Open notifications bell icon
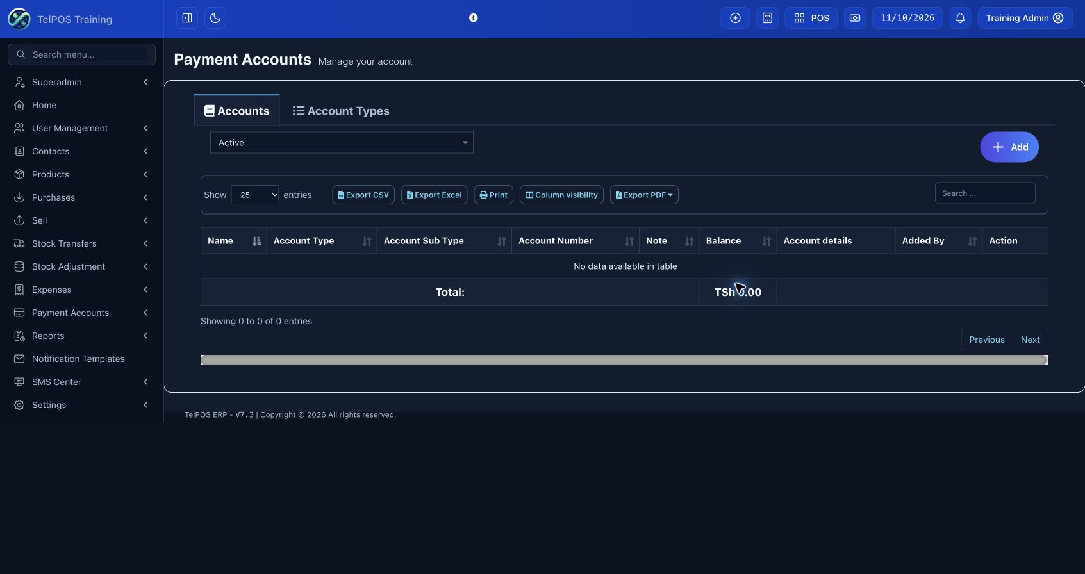 click(960, 18)
